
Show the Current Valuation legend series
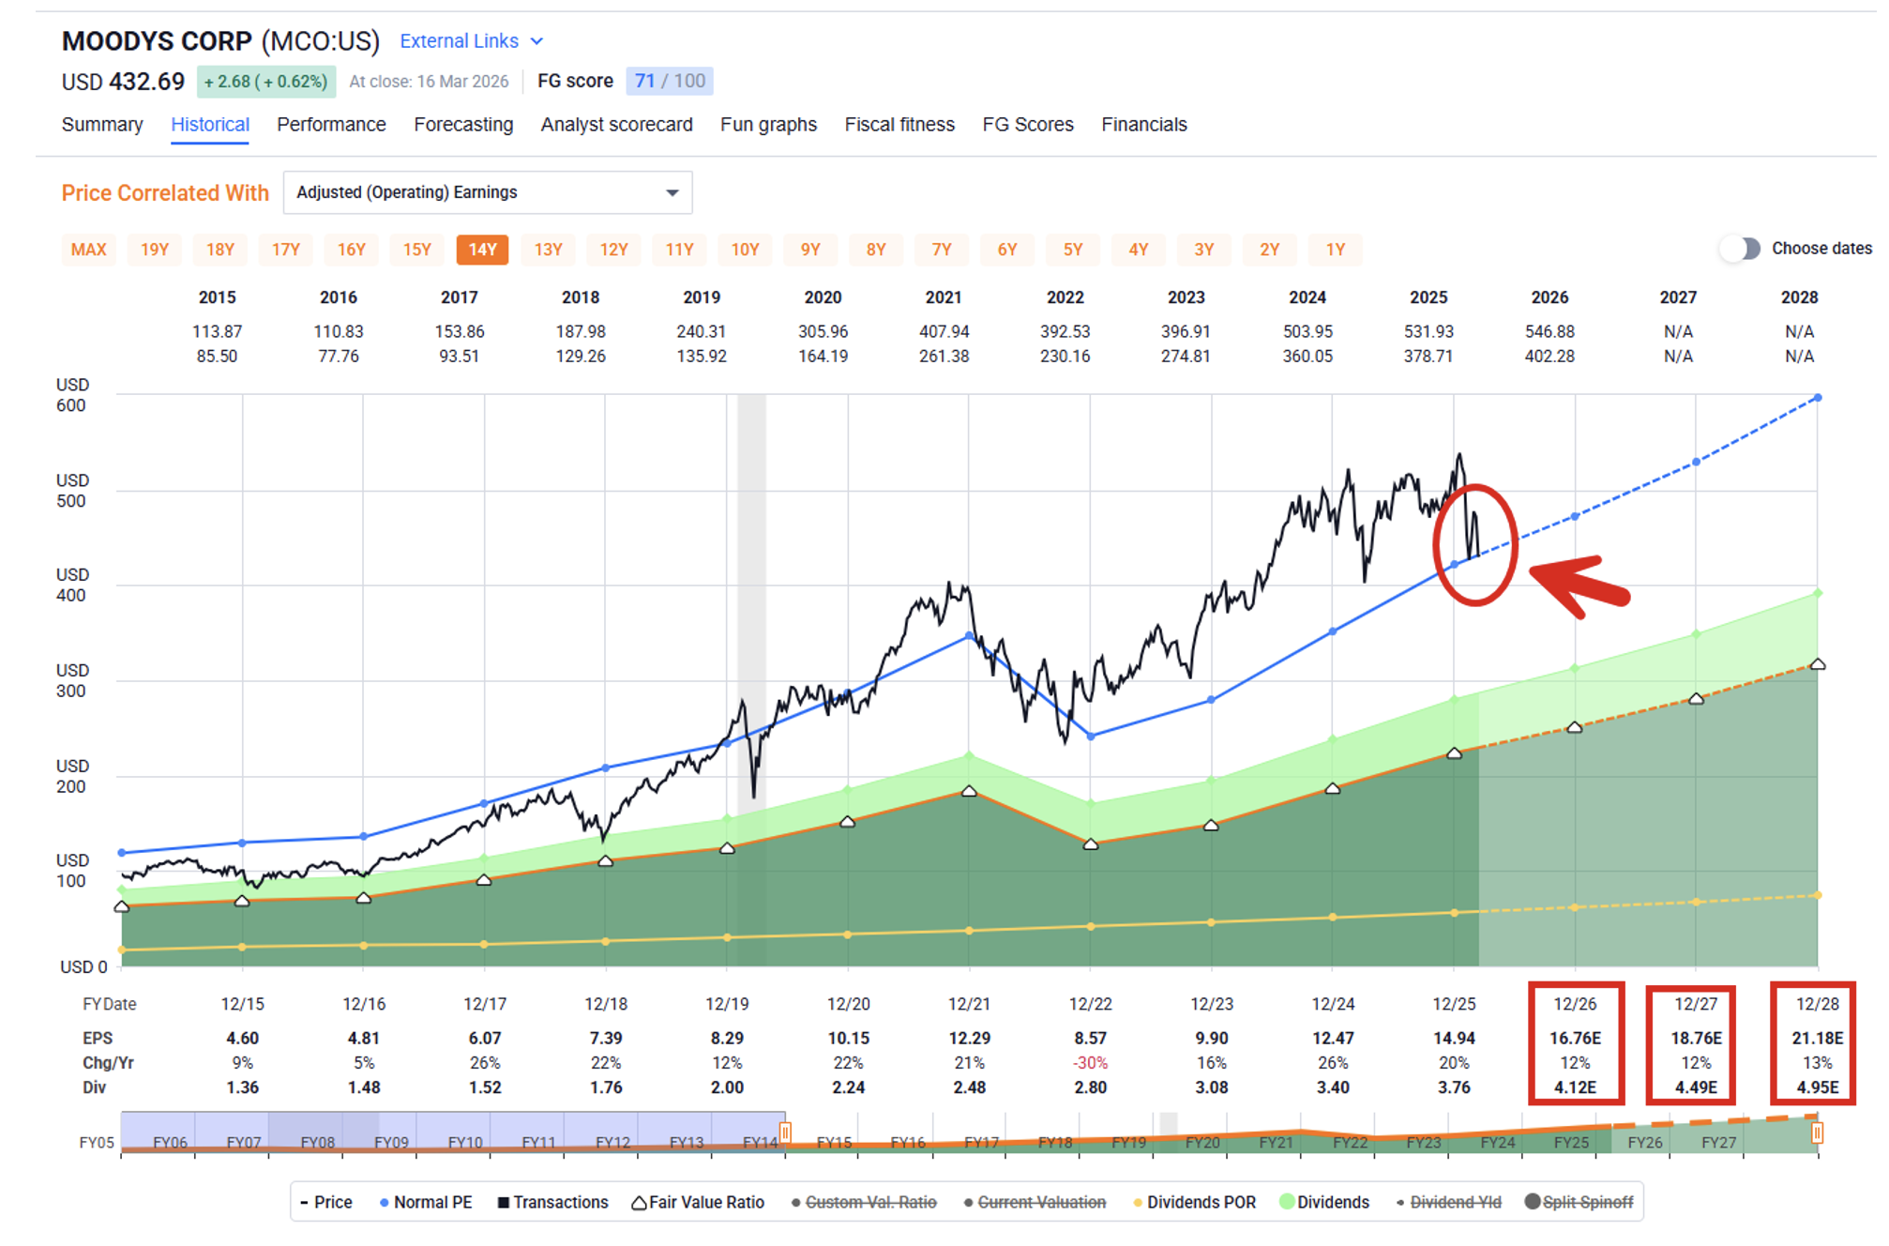point(1041,1203)
